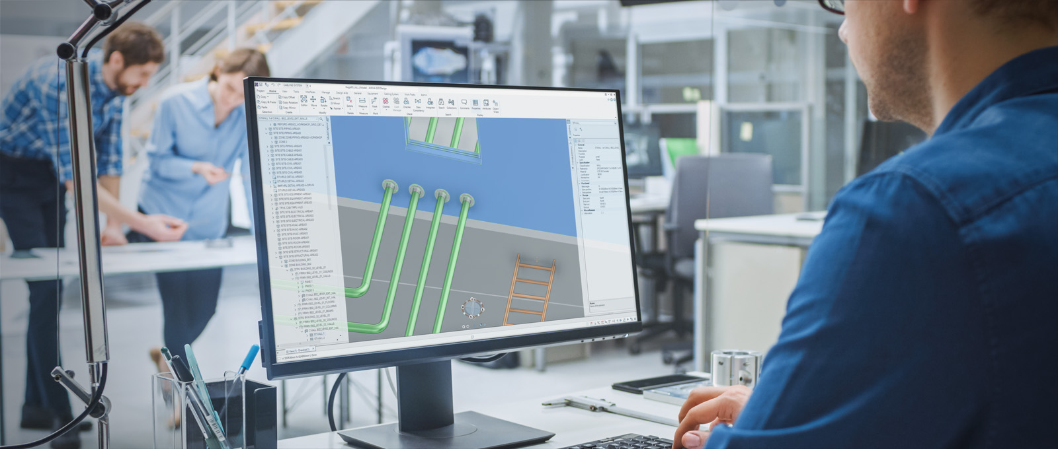This screenshot has width=1058, height=449.
Task: Click the Copy Mirror tool
Action: (x=287, y=108)
